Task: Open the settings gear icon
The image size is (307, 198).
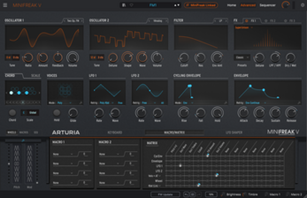Action: [302, 5]
